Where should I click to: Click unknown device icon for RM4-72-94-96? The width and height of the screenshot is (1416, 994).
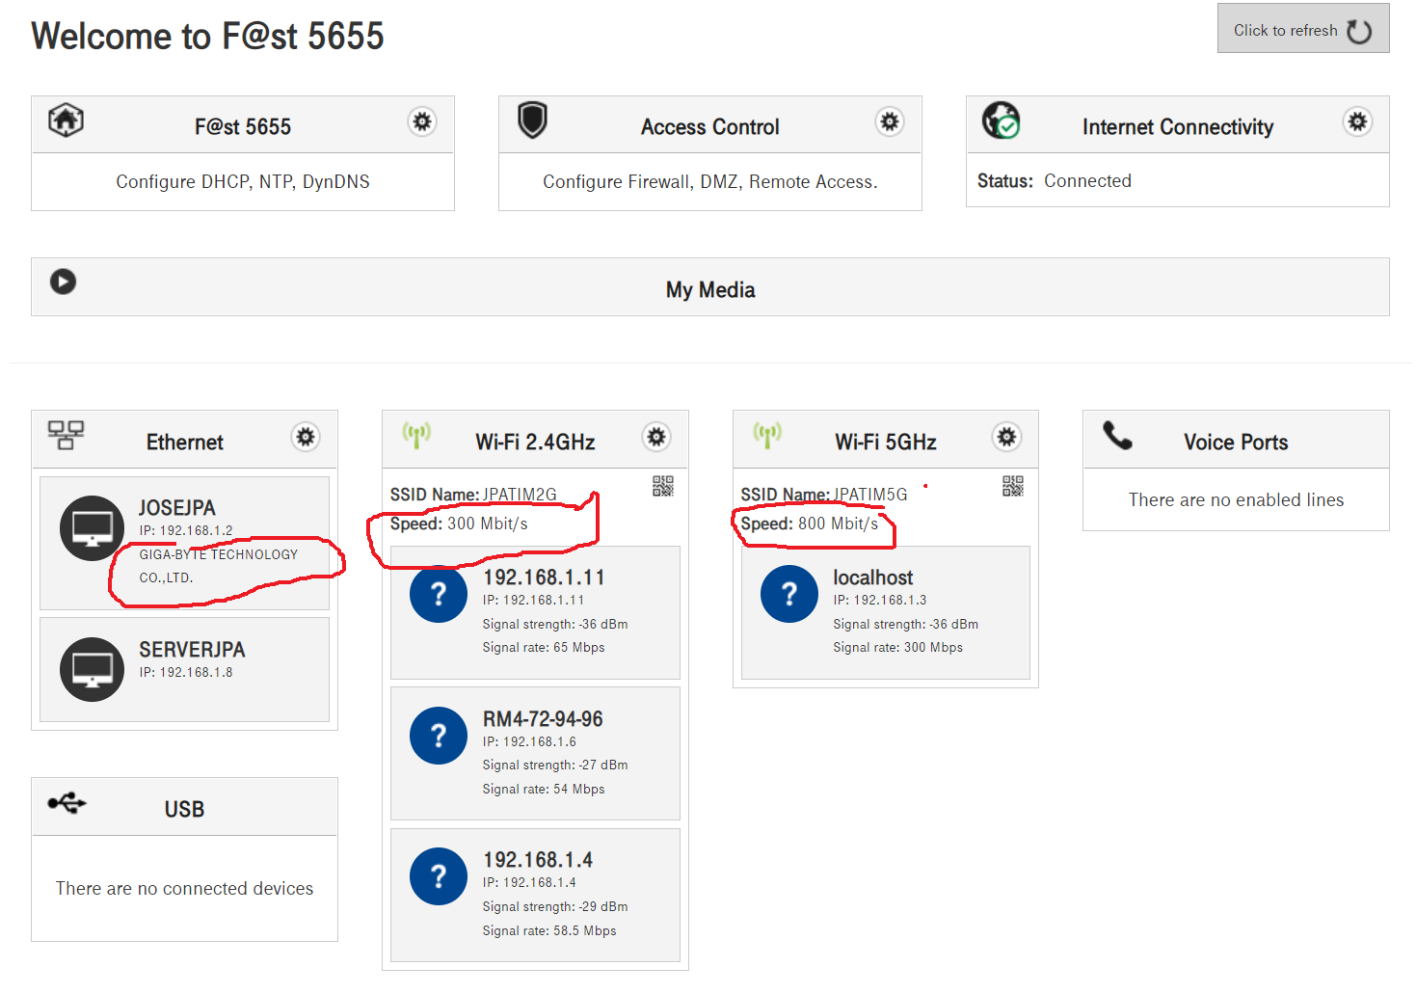pos(439,736)
